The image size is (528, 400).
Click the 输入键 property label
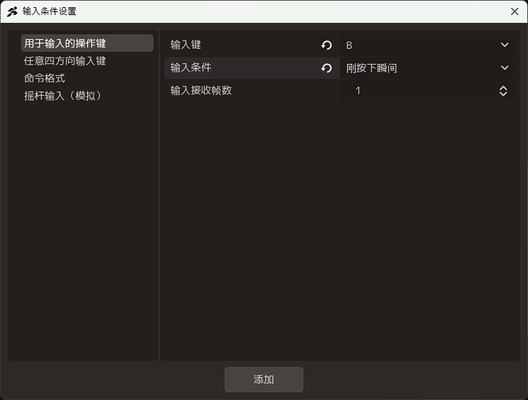tap(186, 45)
